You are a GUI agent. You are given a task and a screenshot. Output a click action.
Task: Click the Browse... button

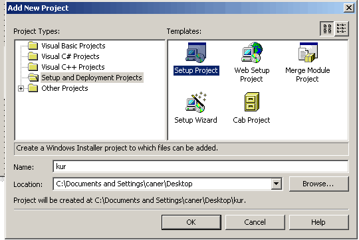point(319,184)
